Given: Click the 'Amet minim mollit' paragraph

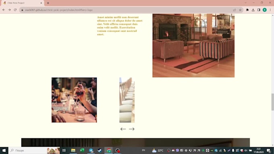Looking at the screenshot, I should (120, 26).
